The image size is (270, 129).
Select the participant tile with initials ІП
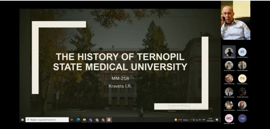[242, 52]
